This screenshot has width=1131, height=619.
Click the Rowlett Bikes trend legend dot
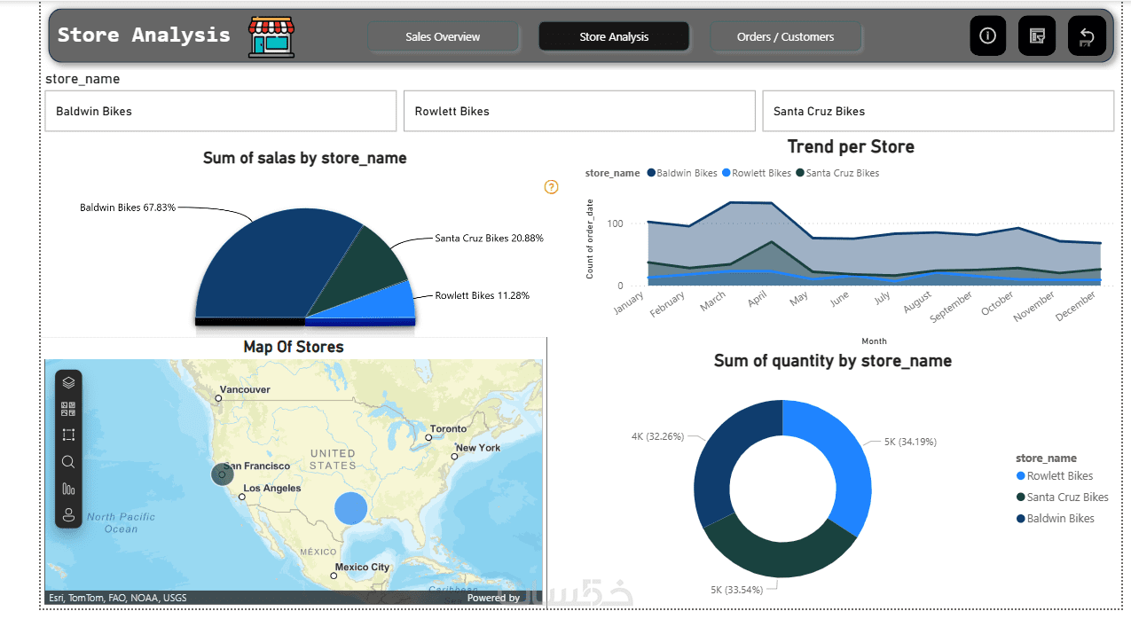pyautogui.click(x=726, y=173)
